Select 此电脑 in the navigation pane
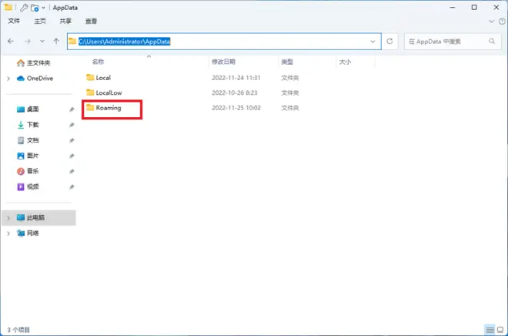The image size is (508, 336). coord(39,217)
